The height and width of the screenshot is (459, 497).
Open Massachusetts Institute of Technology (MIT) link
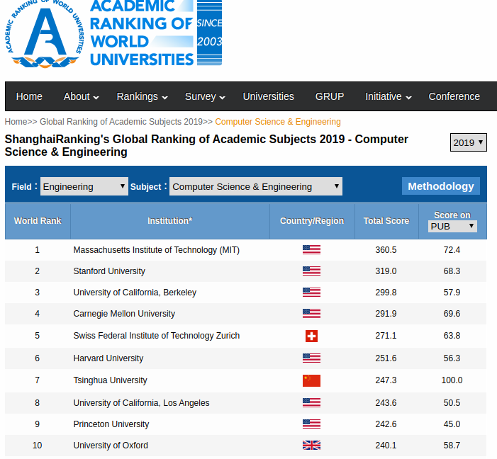(156, 250)
